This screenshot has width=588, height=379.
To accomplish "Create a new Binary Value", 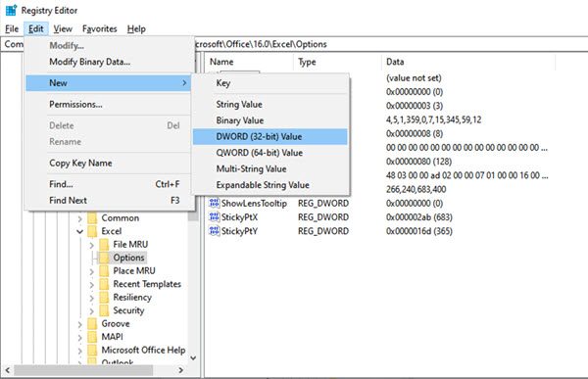I will point(270,120).
